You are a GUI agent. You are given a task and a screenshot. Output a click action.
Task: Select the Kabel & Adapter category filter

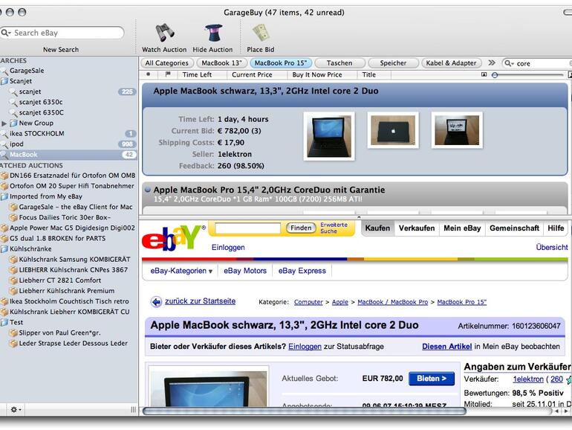pyautogui.click(x=451, y=63)
